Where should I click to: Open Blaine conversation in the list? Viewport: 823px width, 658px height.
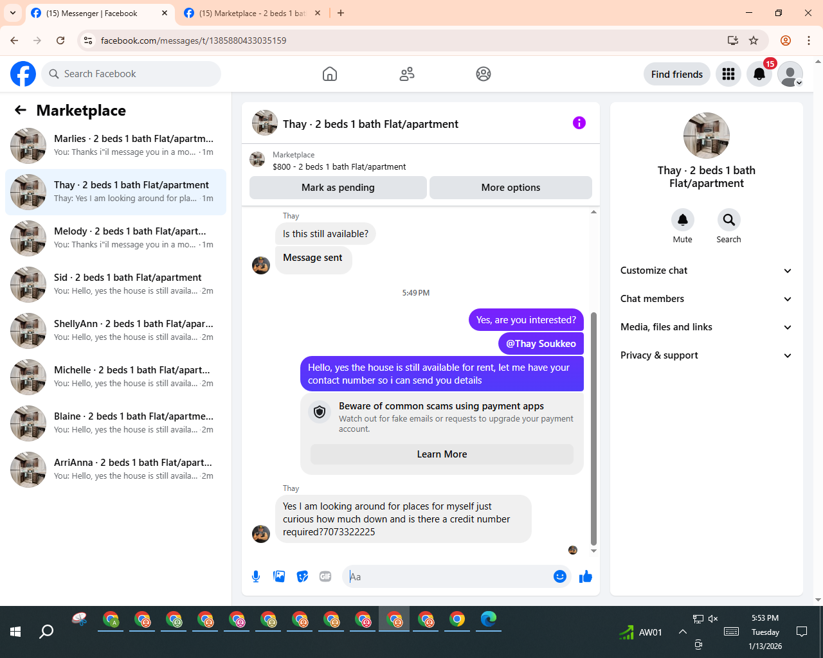(116, 423)
